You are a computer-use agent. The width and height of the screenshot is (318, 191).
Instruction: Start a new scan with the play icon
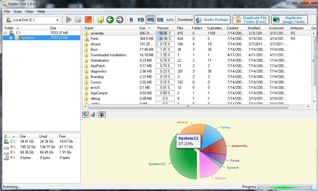[x=69, y=19]
